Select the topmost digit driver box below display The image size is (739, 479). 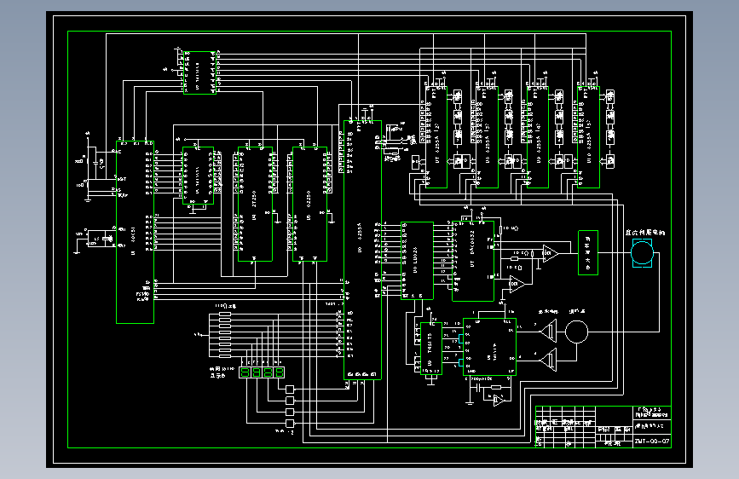pyautogui.click(x=290, y=389)
